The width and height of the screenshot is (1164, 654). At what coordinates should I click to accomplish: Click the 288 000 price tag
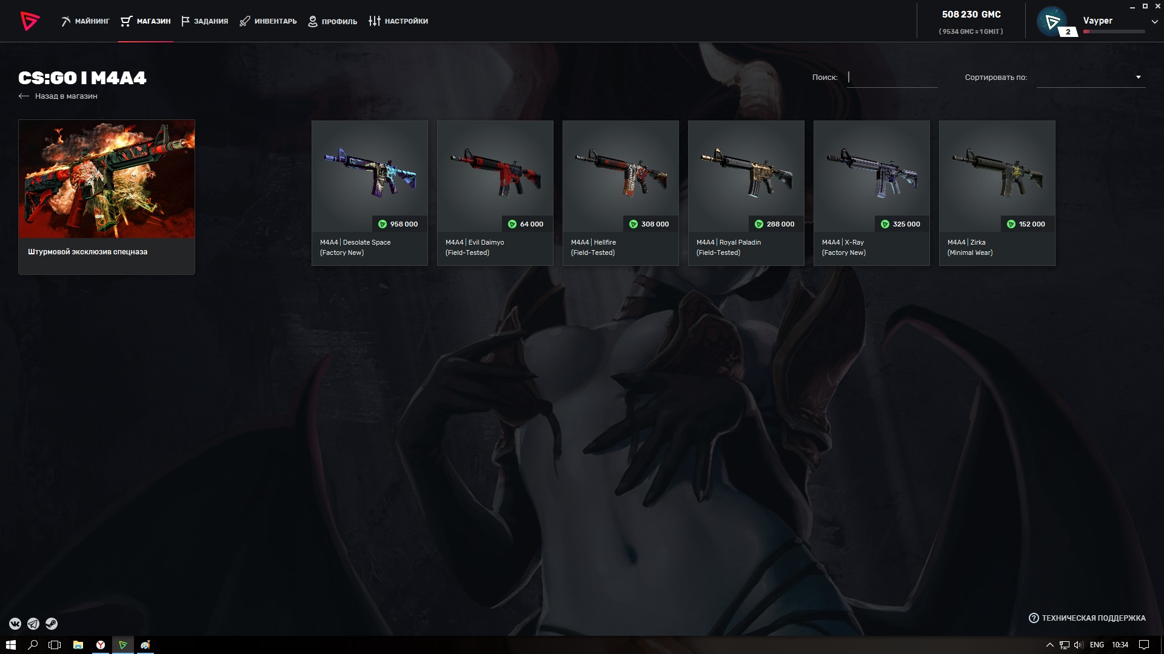point(775,224)
